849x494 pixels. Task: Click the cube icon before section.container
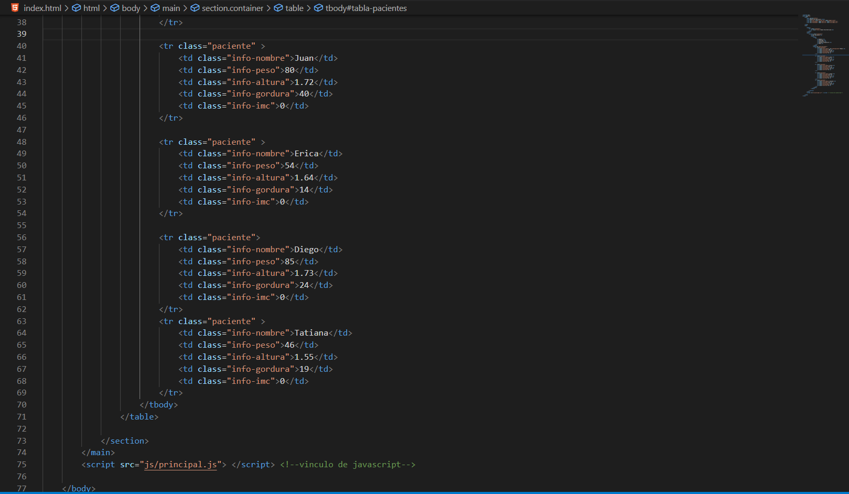click(195, 8)
